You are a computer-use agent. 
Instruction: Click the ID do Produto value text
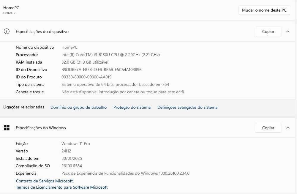pyautogui.click(x=86, y=77)
